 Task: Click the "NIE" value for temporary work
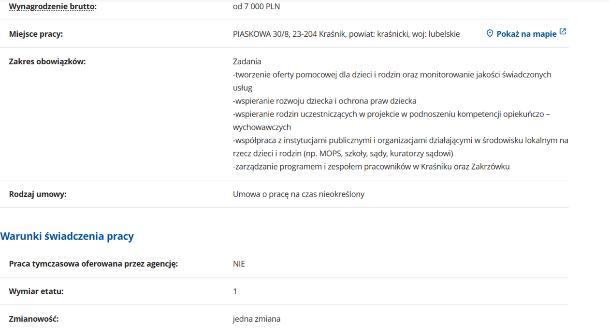tap(239, 264)
